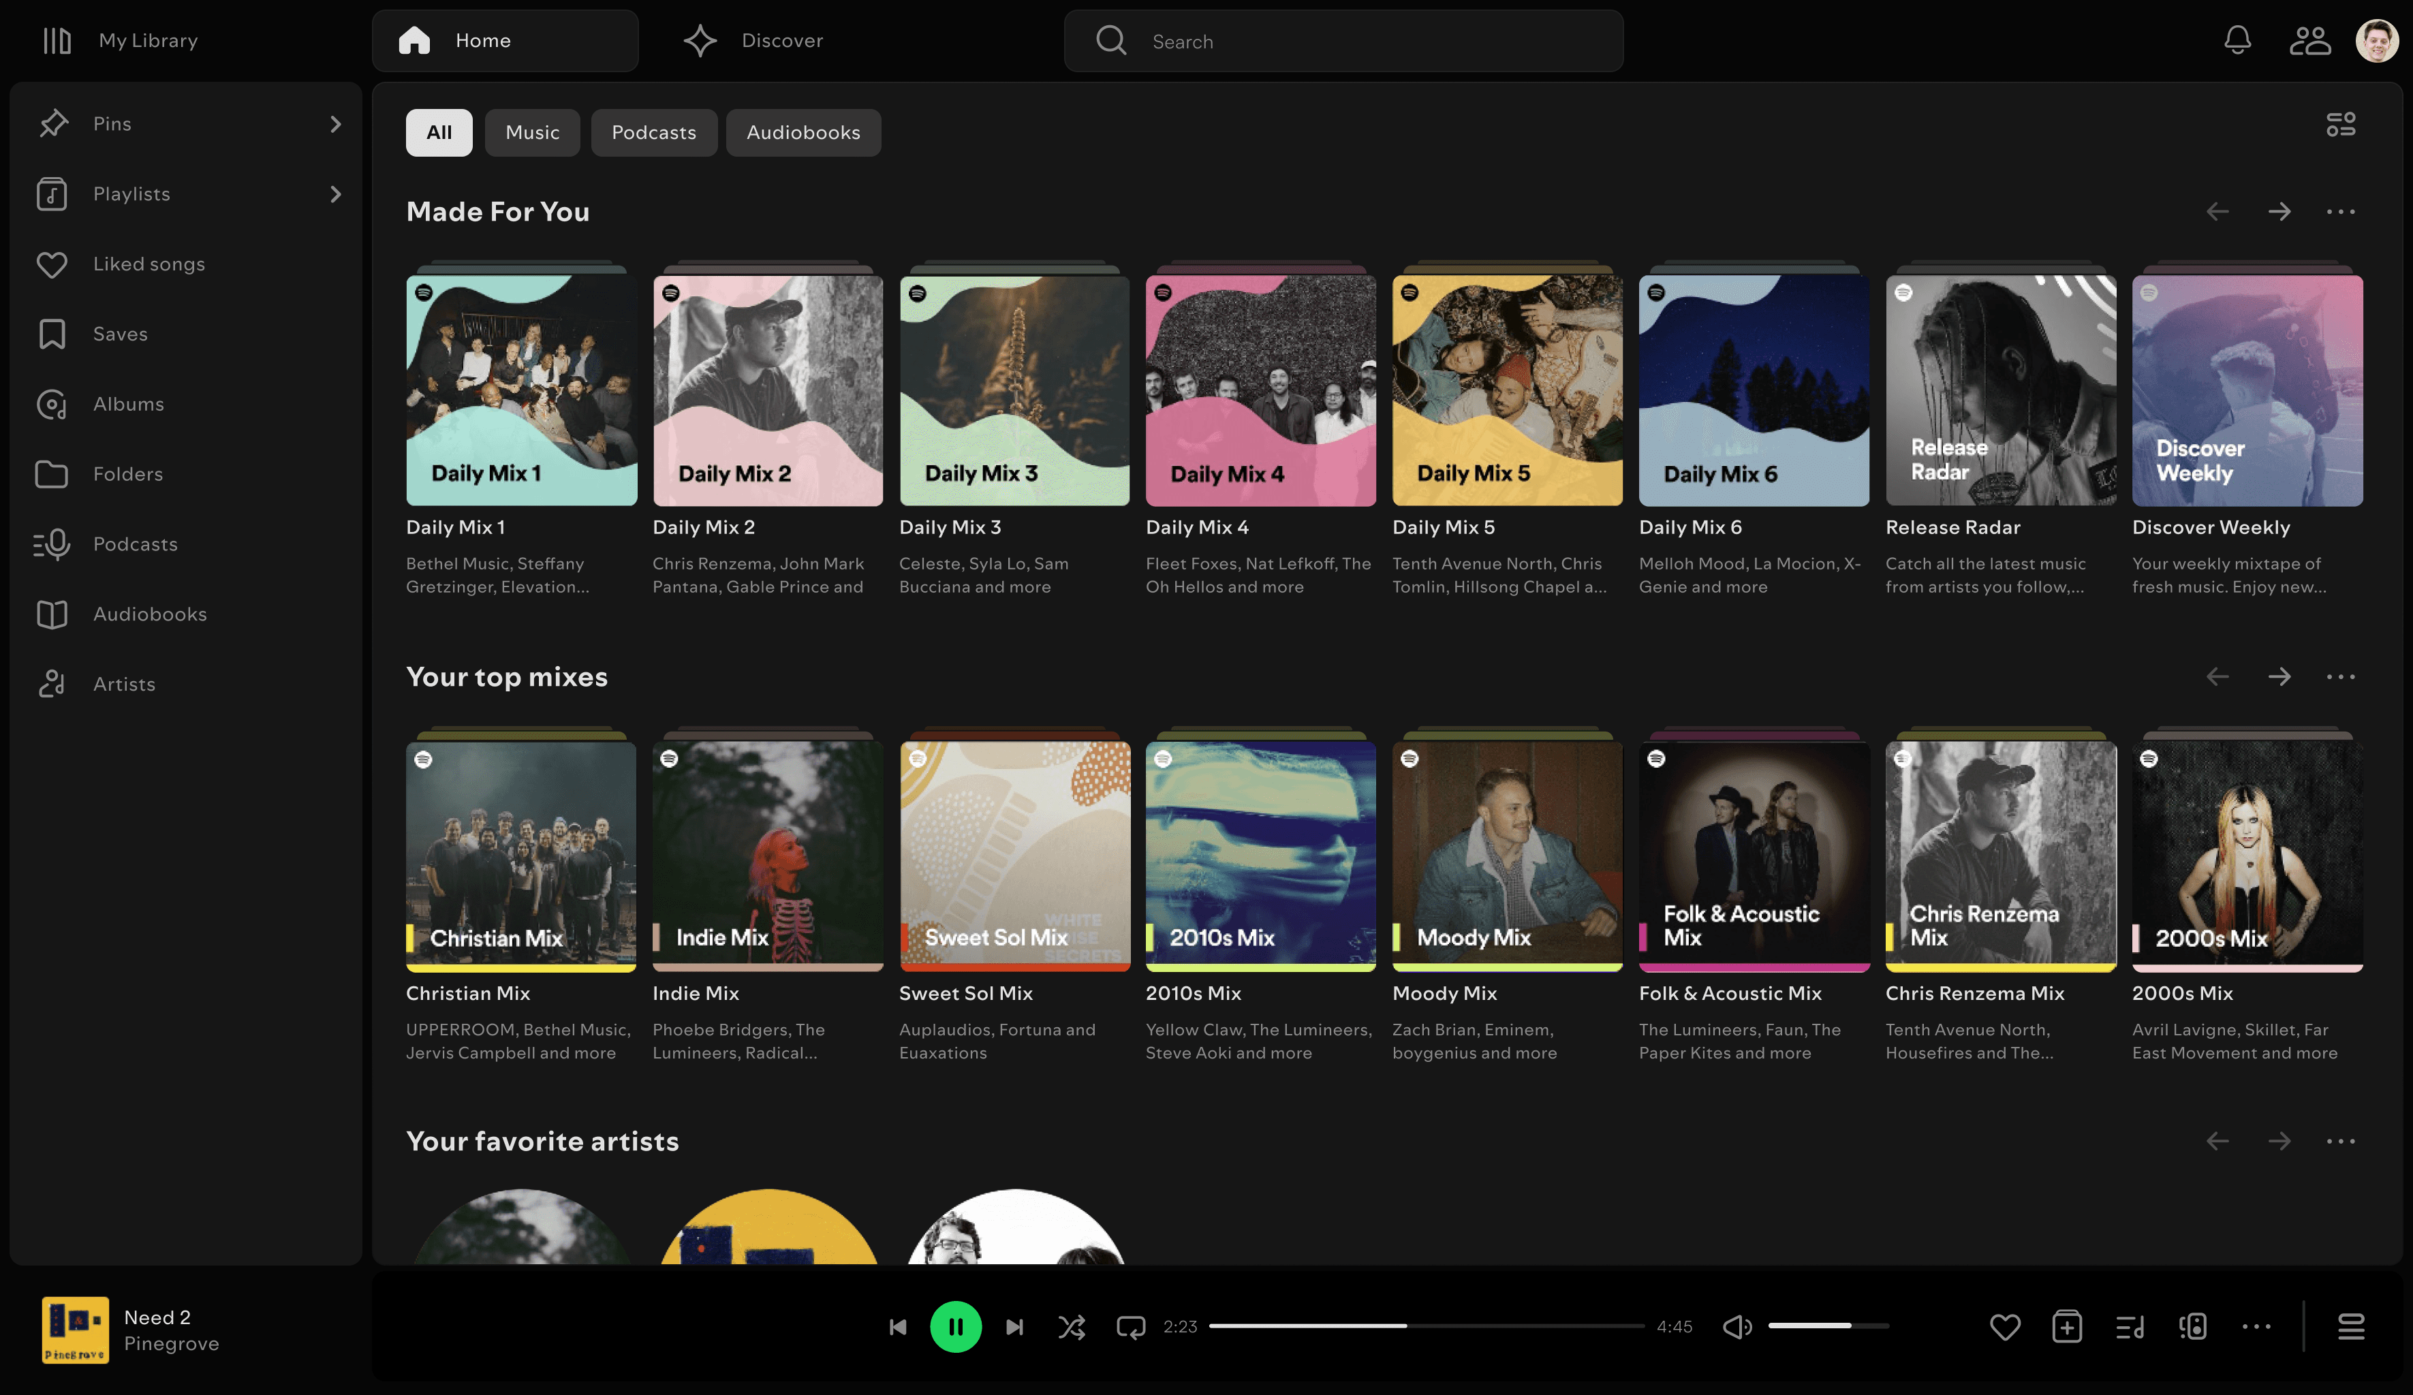Adjust the volume slider
Viewport: 2413px width, 1395px height.
pyautogui.click(x=1828, y=1326)
